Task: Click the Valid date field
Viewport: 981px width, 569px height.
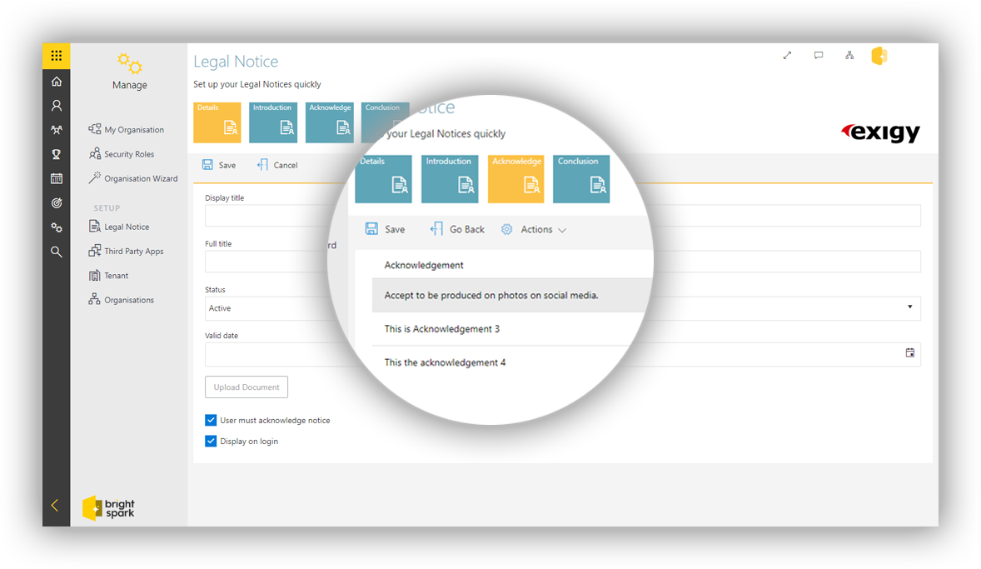Action: tap(562, 354)
